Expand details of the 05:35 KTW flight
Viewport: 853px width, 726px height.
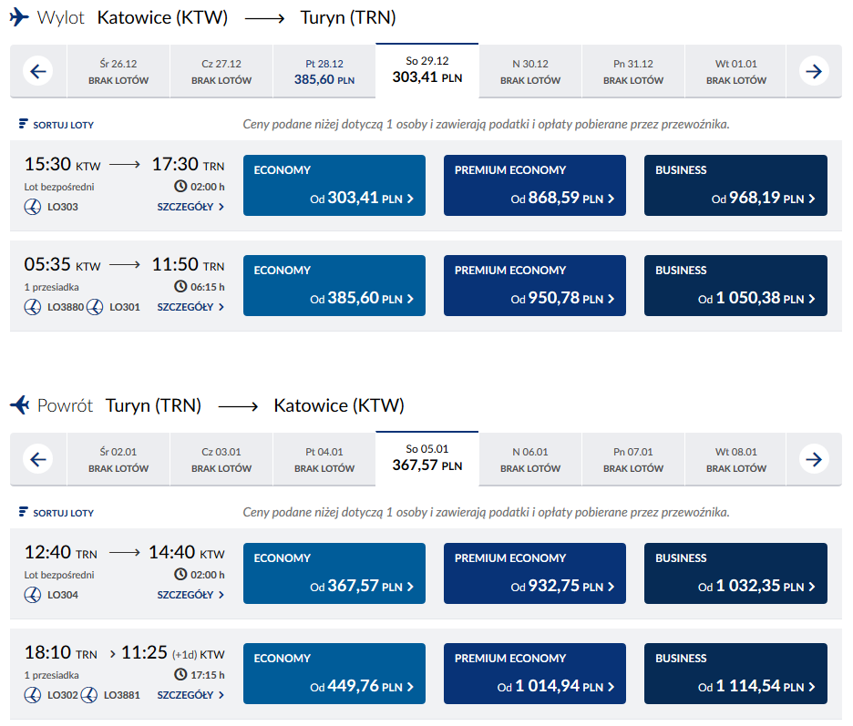pyautogui.click(x=190, y=307)
